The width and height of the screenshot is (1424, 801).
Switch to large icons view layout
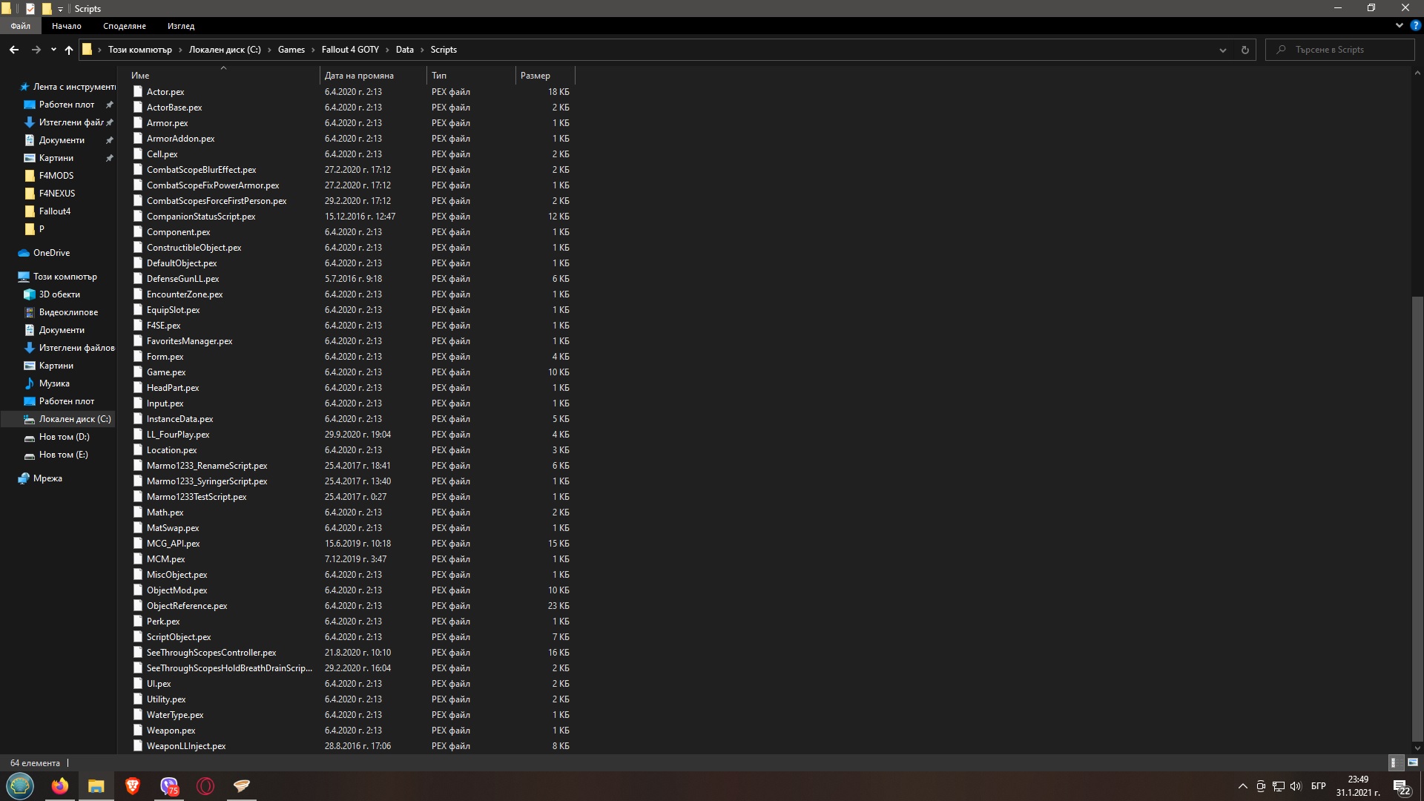click(x=1412, y=762)
